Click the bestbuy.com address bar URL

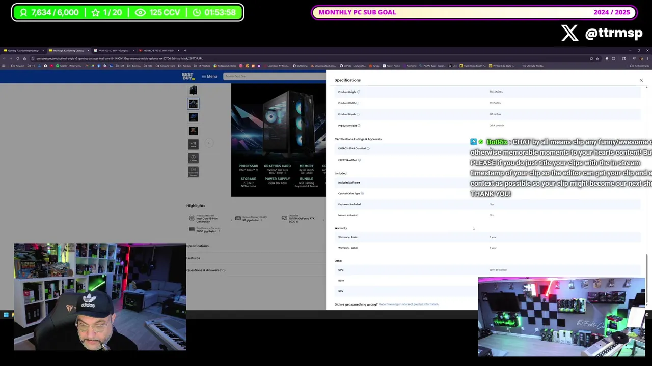(119, 58)
